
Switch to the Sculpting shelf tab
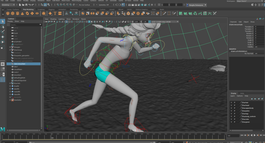tap(41, 10)
